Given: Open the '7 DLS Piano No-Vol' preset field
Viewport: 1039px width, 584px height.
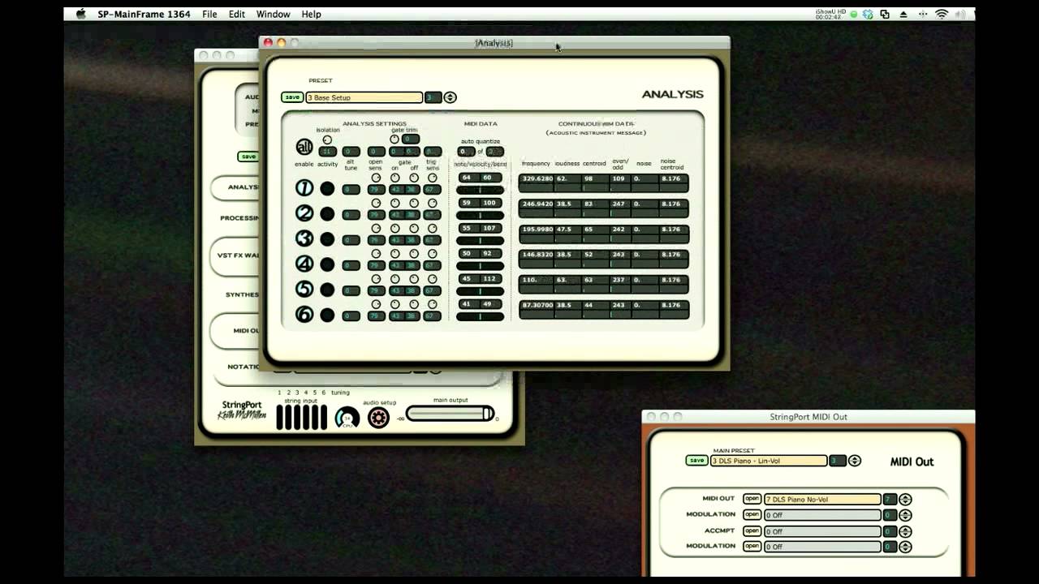Looking at the screenshot, I should pos(822,500).
